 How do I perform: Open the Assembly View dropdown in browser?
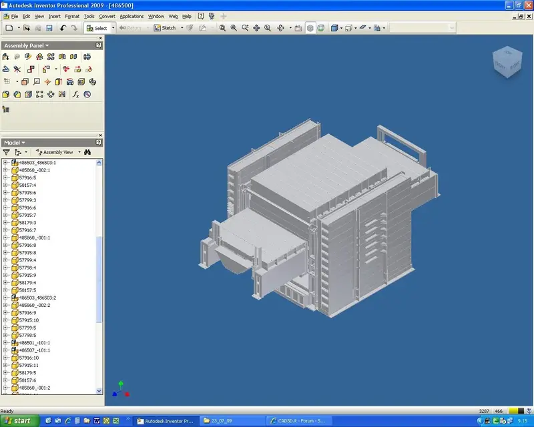(79, 152)
